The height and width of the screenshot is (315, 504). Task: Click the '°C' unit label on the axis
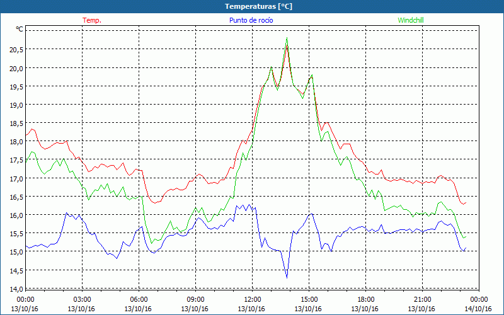[x=20, y=29]
